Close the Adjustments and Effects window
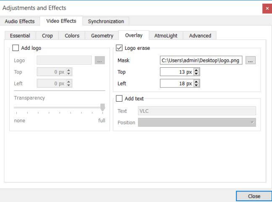272x202 pixels. click(267, 8)
